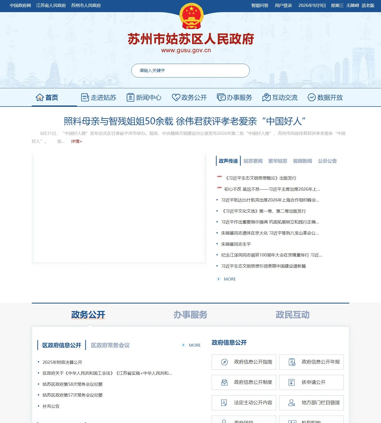Open the 视频新闻 tab
The height and width of the screenshot is (423, 381).
coord(302,161)
